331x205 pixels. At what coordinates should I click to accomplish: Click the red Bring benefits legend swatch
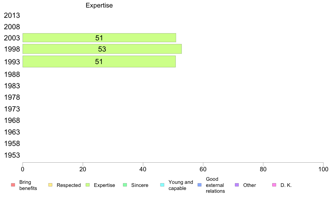(13, 185)
